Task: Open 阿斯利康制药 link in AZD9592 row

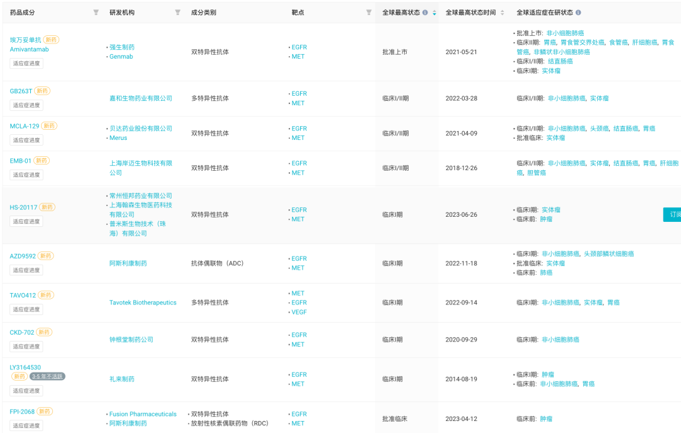Action: 128,263
